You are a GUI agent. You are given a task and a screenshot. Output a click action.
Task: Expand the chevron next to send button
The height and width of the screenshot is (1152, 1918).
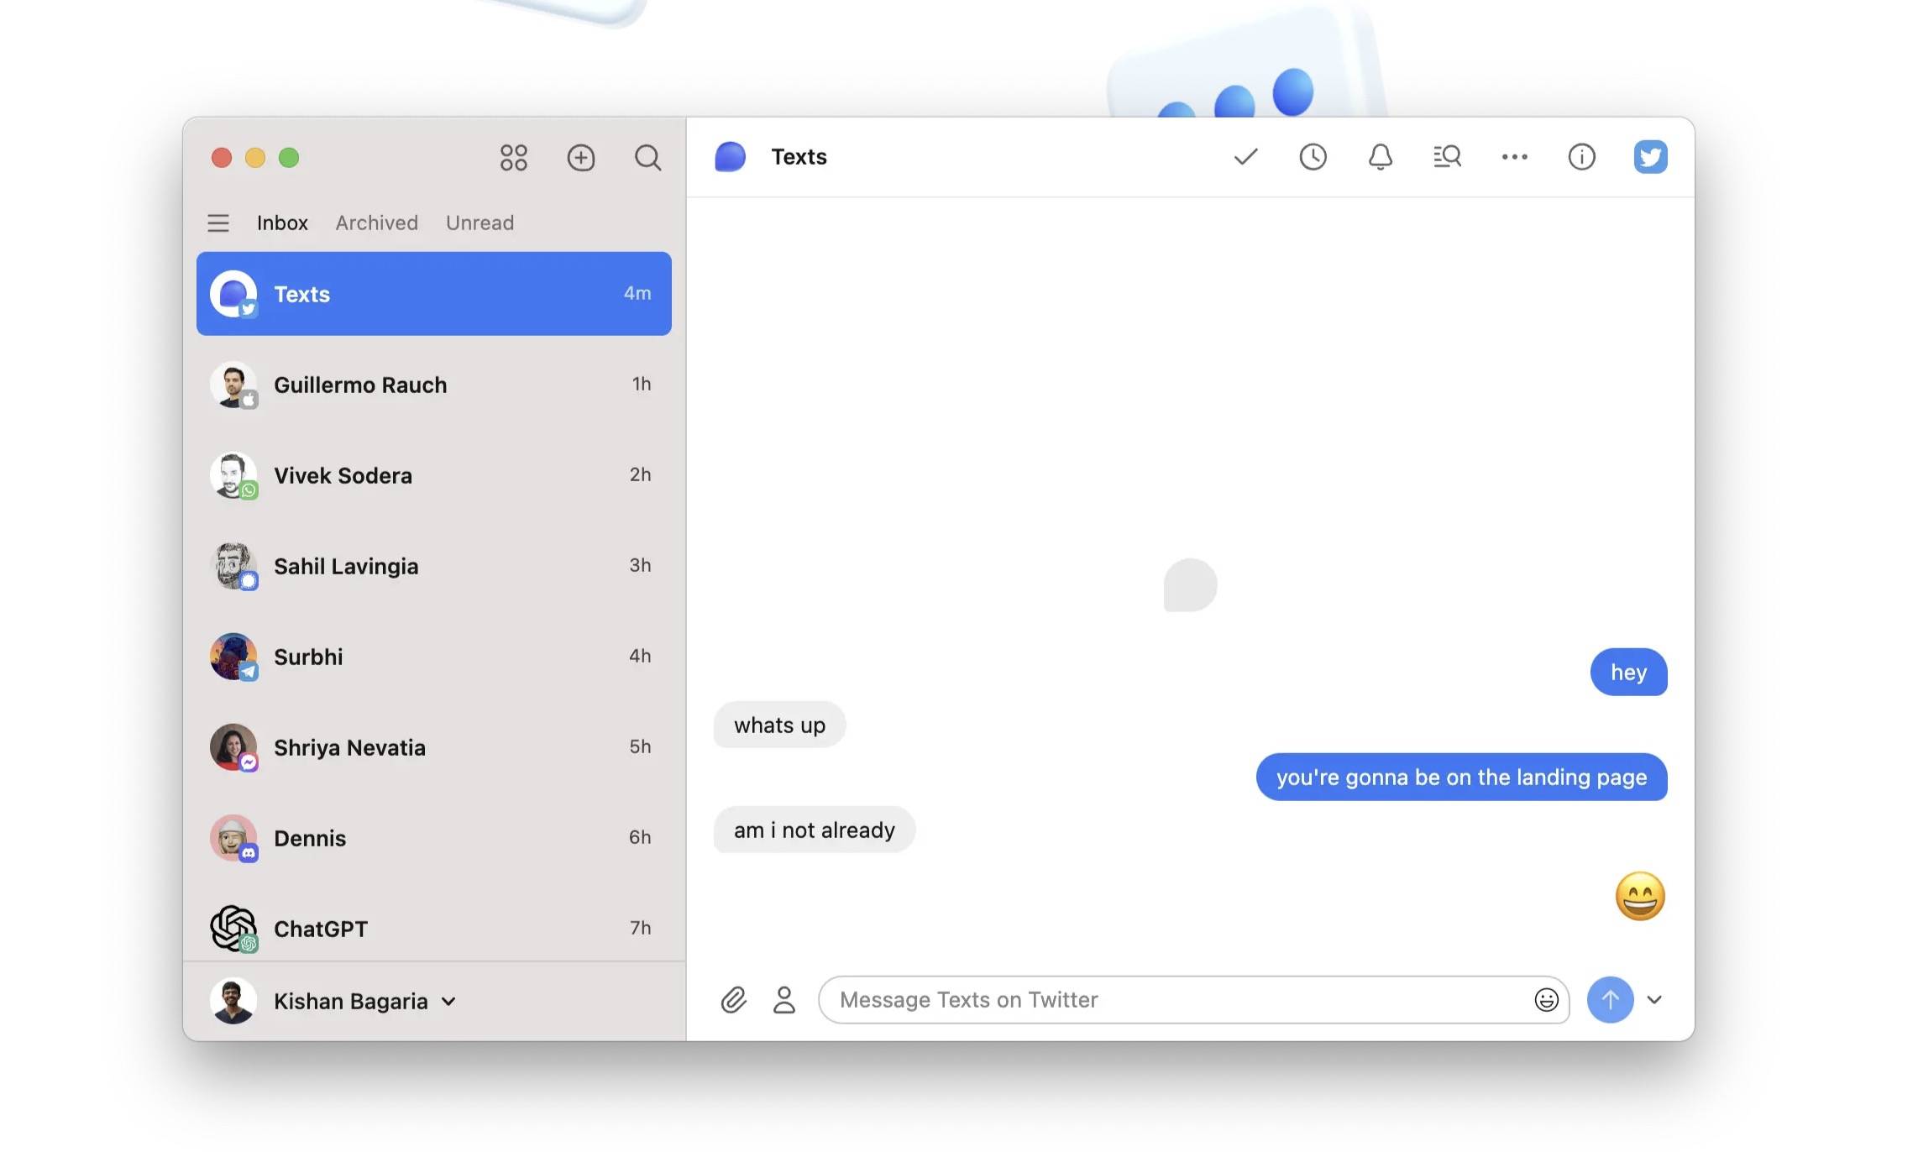click(1654, 999)
